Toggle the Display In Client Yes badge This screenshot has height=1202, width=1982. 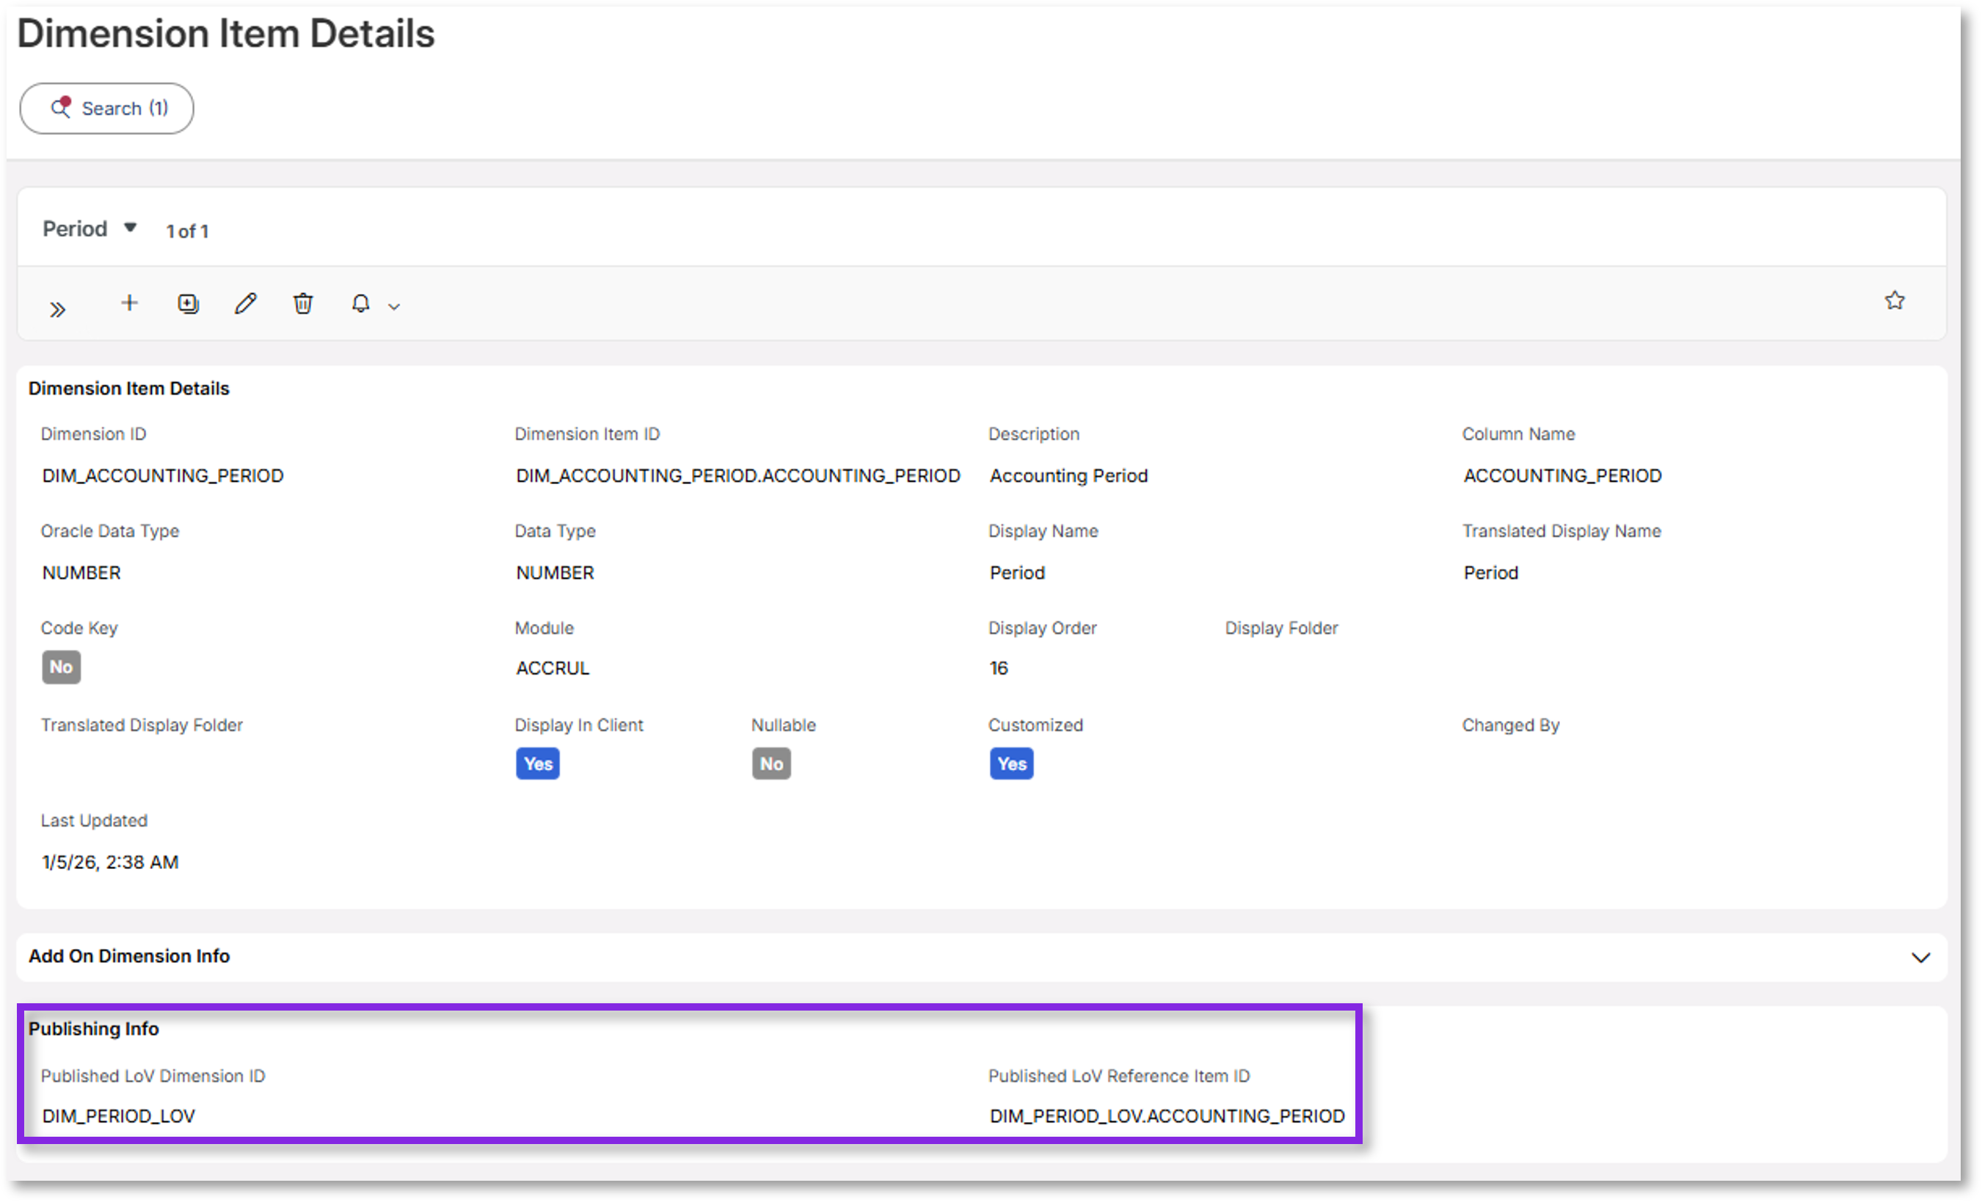click(538, 764)
